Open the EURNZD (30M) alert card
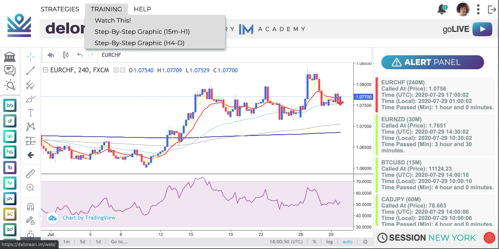 tap(435, 135)
